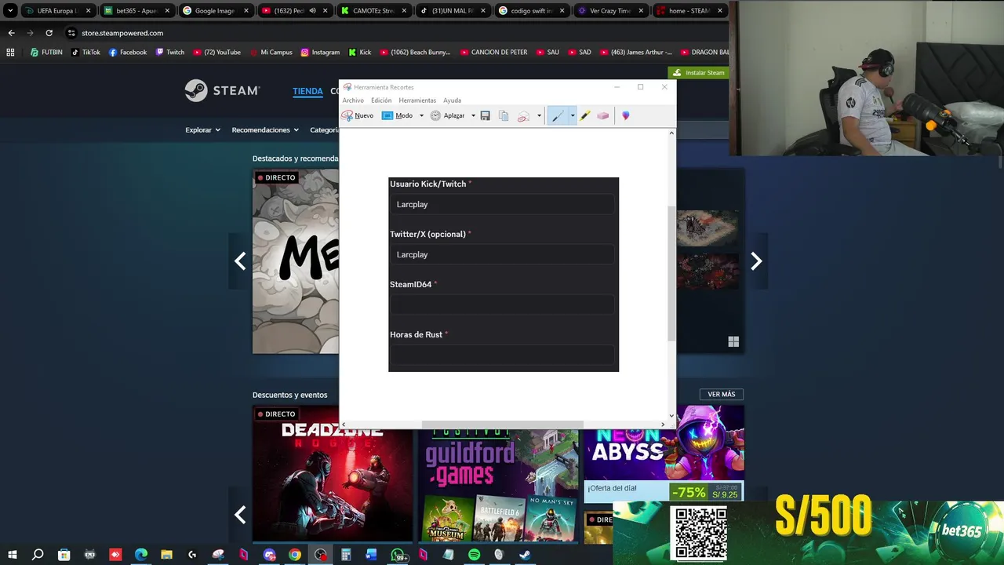Send the snip via the envelope icon
This screenshot has width=1004, height=565.
523,115
